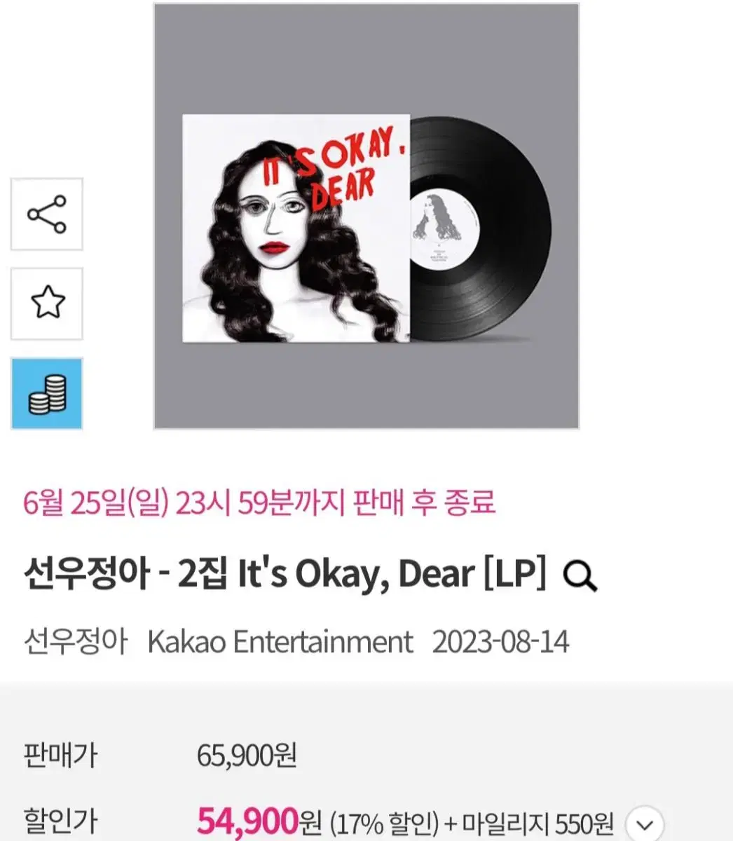Viewport: 733px width, 841px height.
Task: Open the 선우정아 artist link under the title
Action: pyautogui.click(x=76, y=642)
